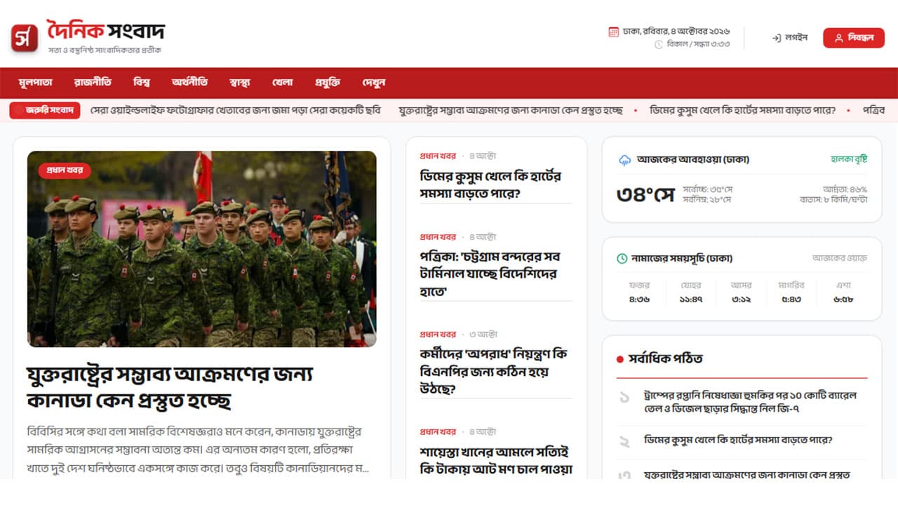
Task: Open ticker item about ওয়াইল্ডলাইফ ফটোগ্রাফার
Action: tap(236, 110)
